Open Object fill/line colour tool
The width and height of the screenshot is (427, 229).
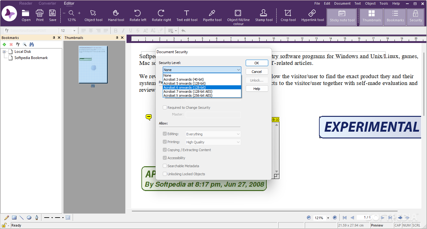click(238, 17)
